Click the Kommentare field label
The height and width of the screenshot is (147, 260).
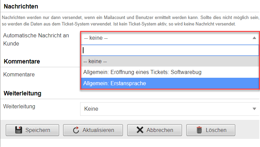tap(19, 74)
